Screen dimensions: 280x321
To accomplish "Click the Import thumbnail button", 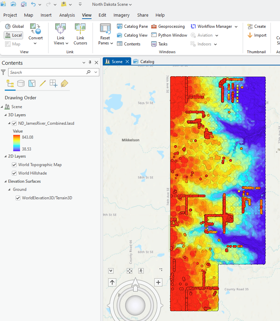I will [257, 35].
